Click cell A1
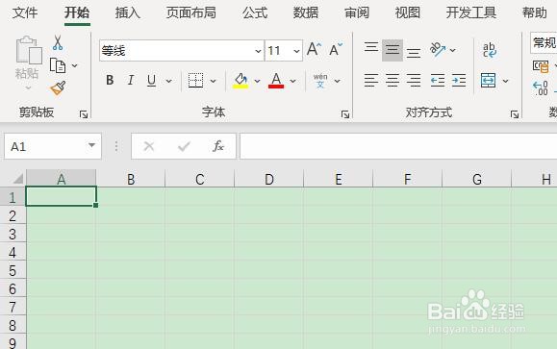Viewport: 557px width, 349px height. (x=61, y=196)
